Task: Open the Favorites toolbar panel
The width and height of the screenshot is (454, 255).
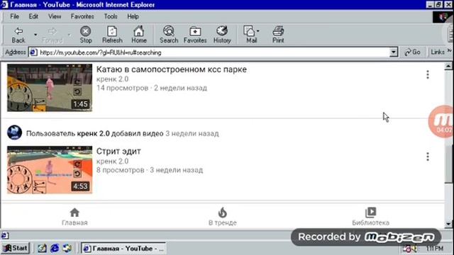Action: (195, 35)
